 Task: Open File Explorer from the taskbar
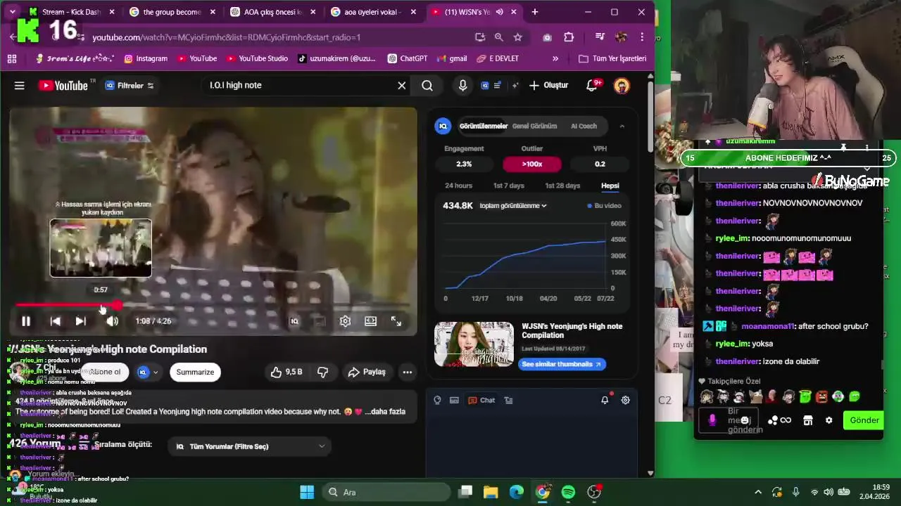click(491, 492)
